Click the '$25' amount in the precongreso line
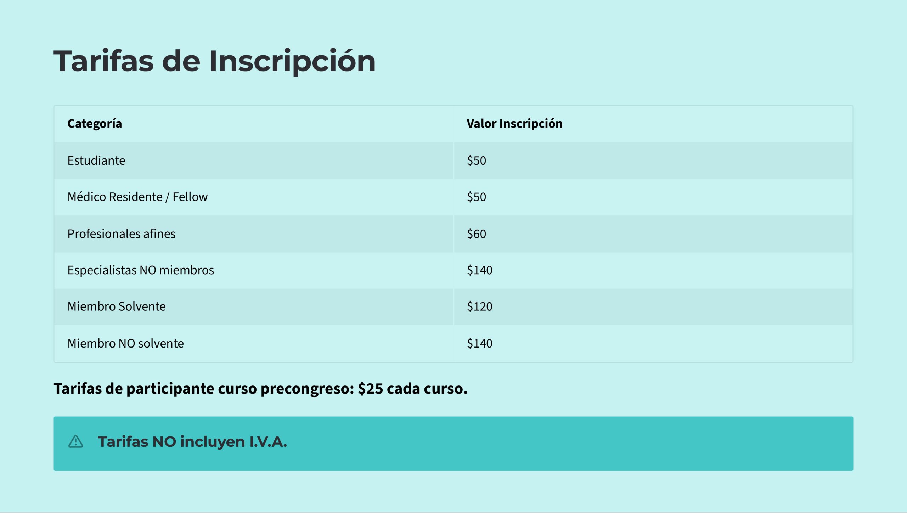 tap(370, 389)
